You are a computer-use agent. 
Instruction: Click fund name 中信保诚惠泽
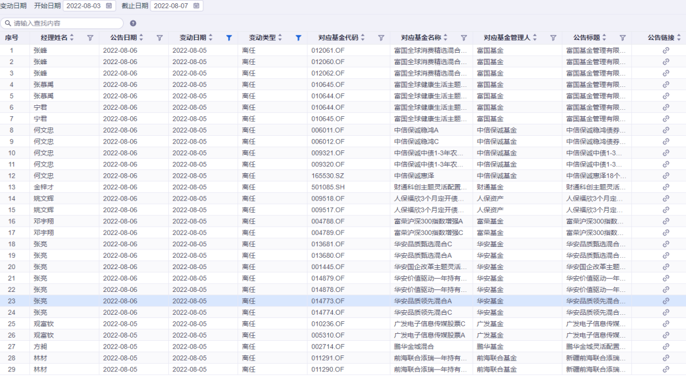pos(414,175)
